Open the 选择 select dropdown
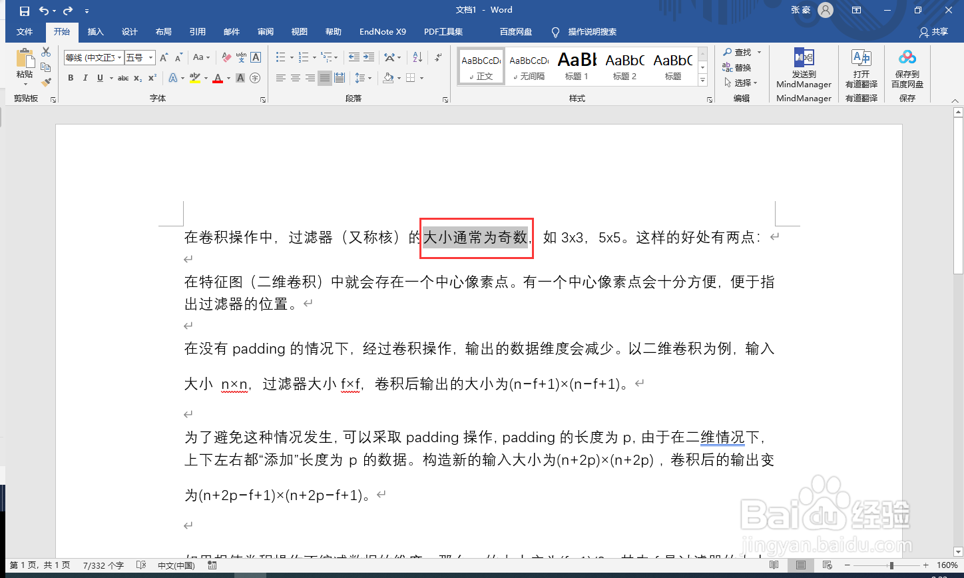This screenshot has width=964, height=578. (741, 83)
